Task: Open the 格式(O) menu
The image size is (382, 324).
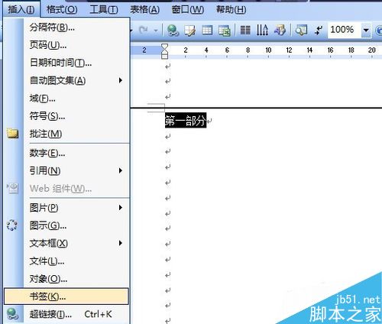Action: tap(62, 10)
